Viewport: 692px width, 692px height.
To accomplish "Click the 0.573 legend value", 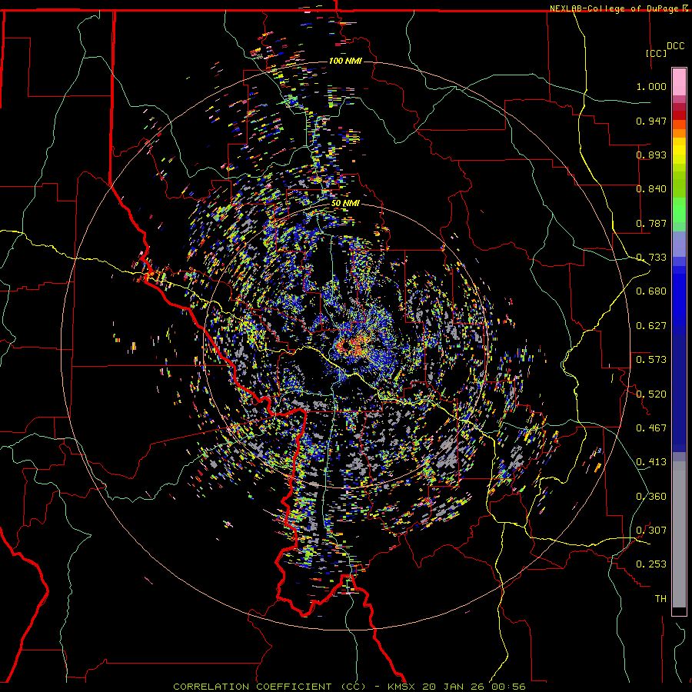I will tap(651, 360).
